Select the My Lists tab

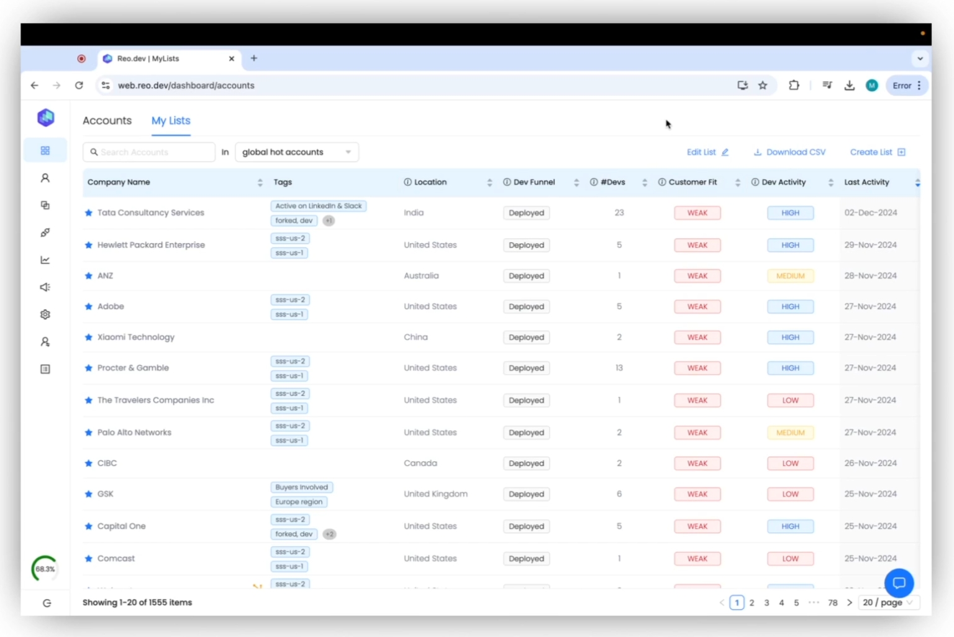171,121
